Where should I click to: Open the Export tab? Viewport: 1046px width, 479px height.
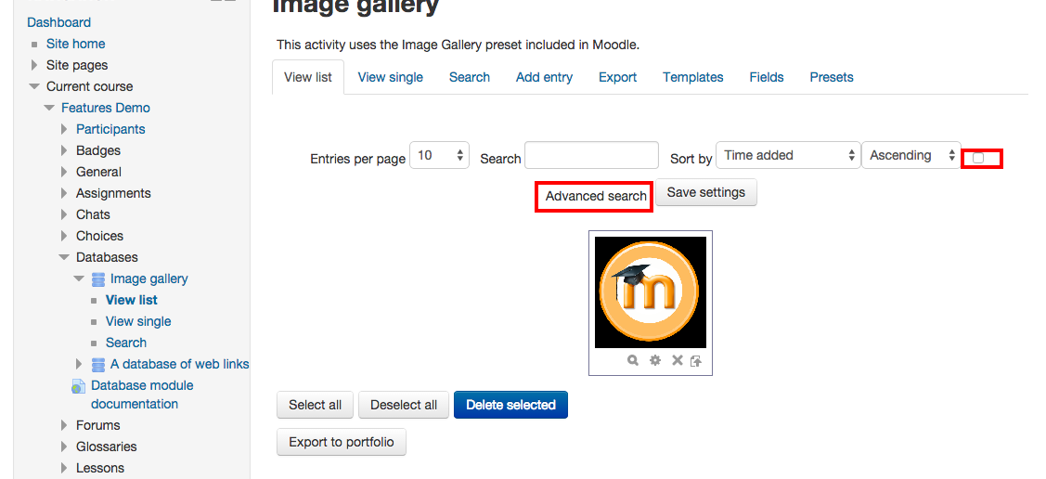617,77
